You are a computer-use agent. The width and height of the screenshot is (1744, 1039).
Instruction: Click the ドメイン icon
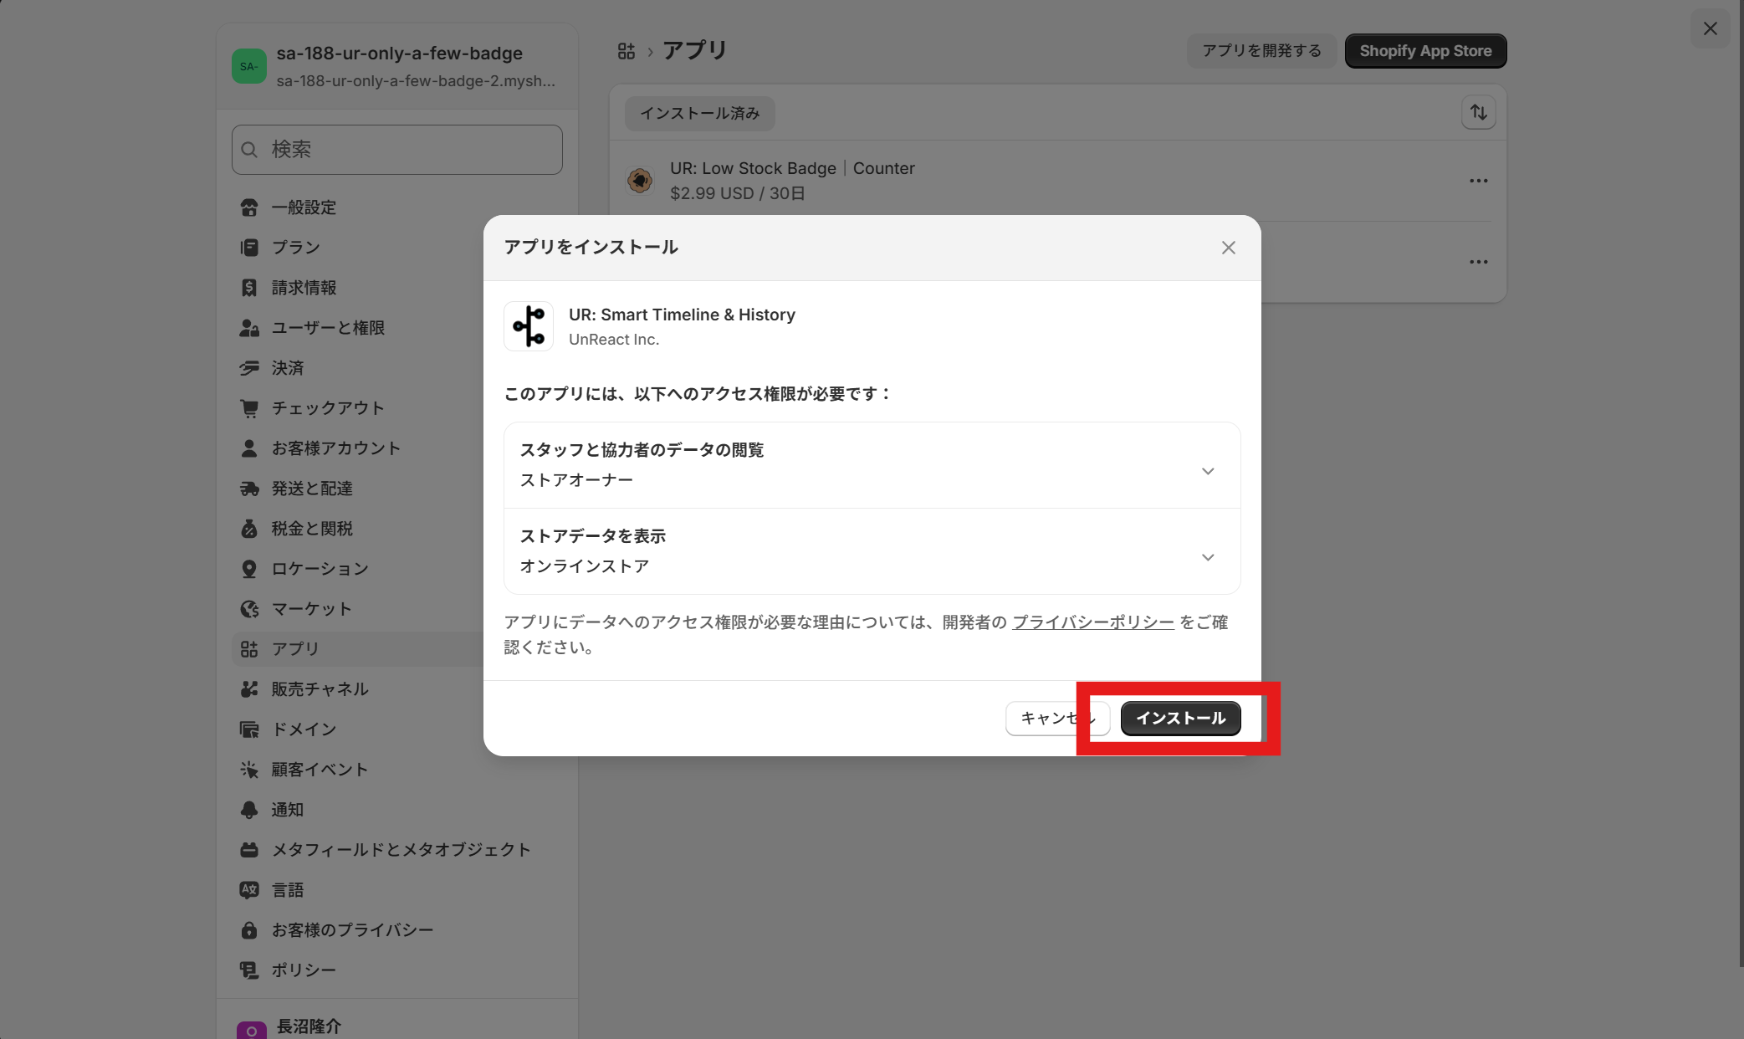(248, 729)
